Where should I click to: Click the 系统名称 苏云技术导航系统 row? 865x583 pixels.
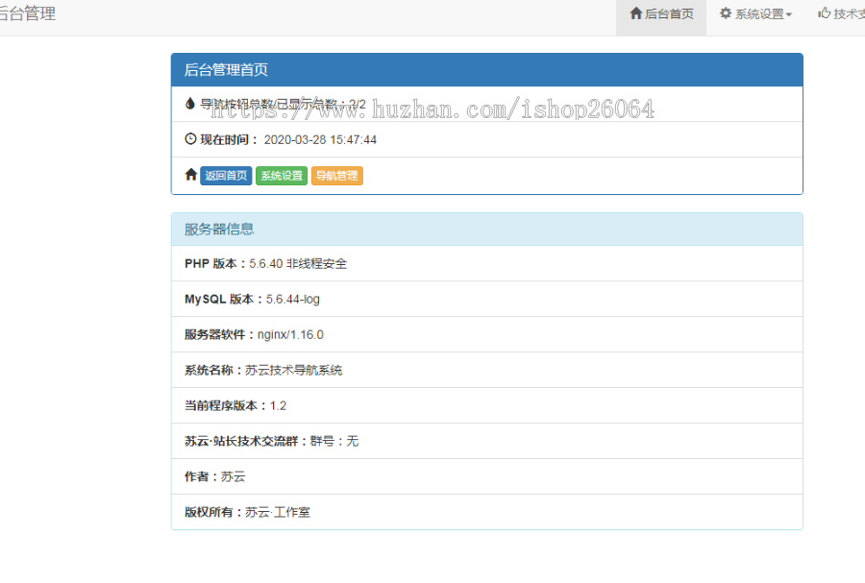[487, 371]
